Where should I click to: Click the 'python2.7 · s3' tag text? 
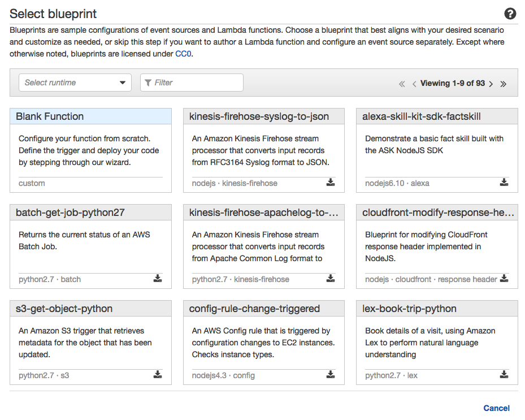click(x=44, y=375)
